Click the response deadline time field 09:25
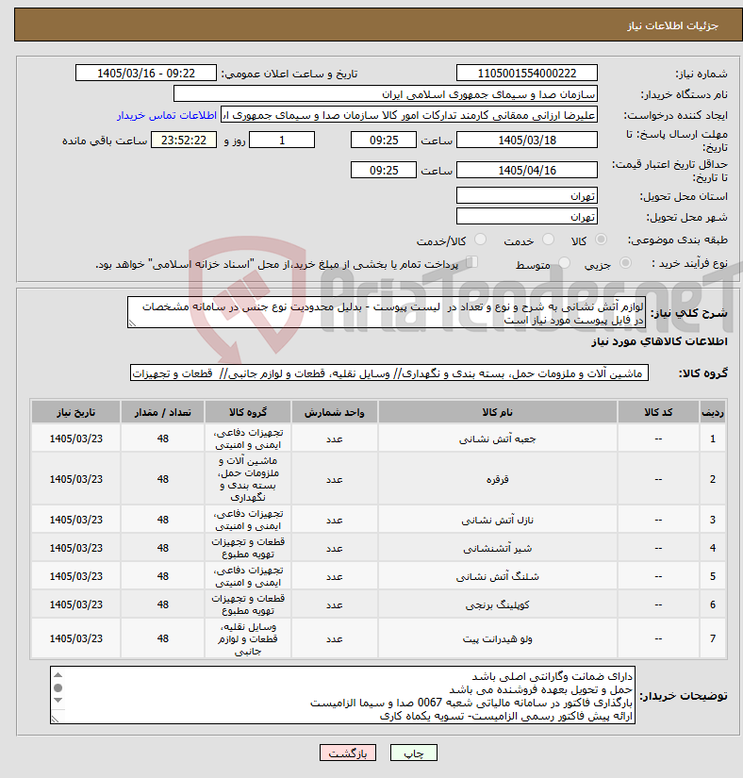The height and width of the screenshot is (778, 743). pos(384,141)
